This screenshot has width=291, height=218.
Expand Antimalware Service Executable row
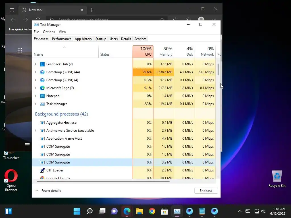[36, 131]
